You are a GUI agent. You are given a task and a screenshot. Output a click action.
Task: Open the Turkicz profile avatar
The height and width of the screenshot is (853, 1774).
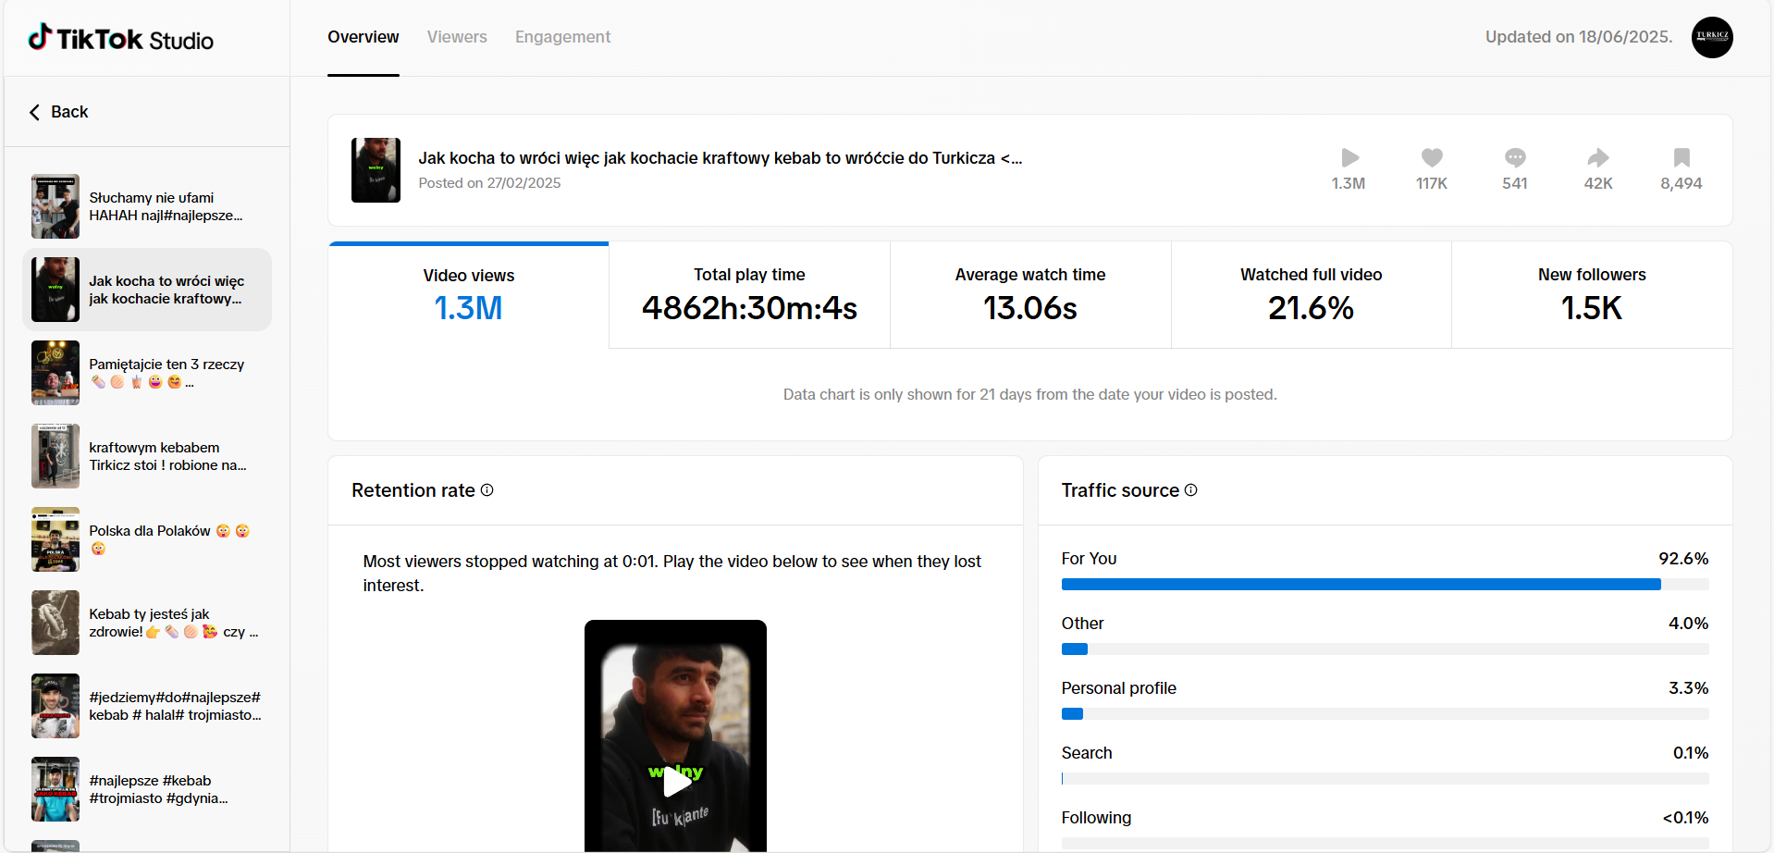click(x=1711, y=37)
